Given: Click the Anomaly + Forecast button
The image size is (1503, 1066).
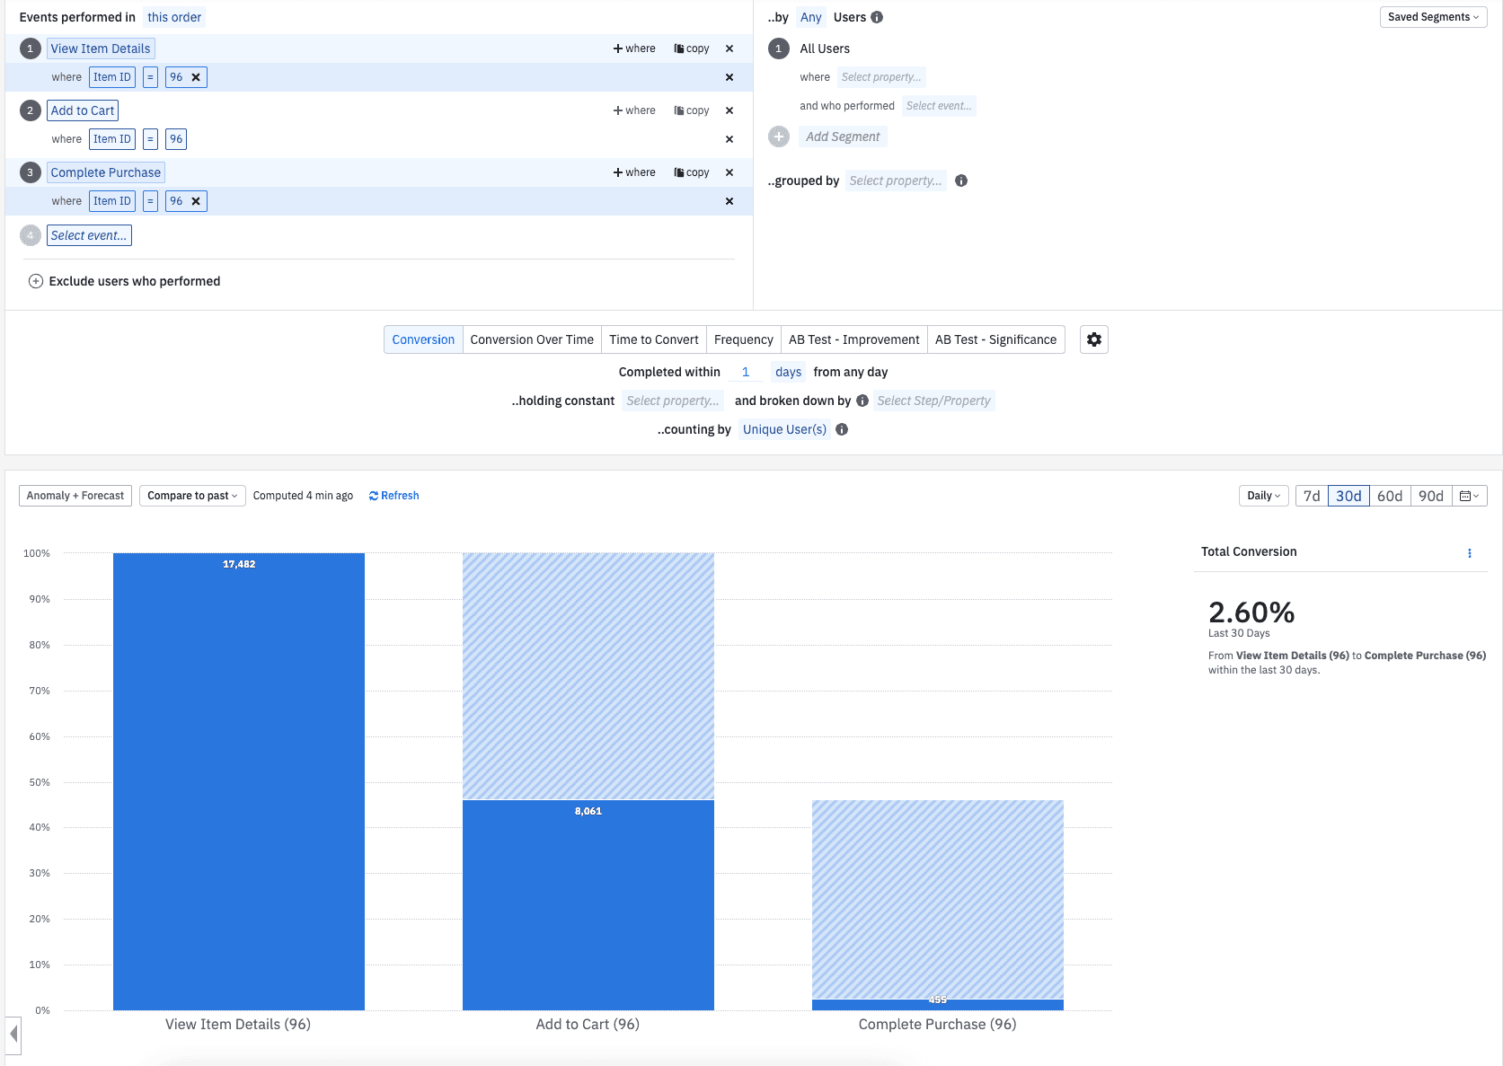Looking at the screenshot, I should [x=75, y=496].
